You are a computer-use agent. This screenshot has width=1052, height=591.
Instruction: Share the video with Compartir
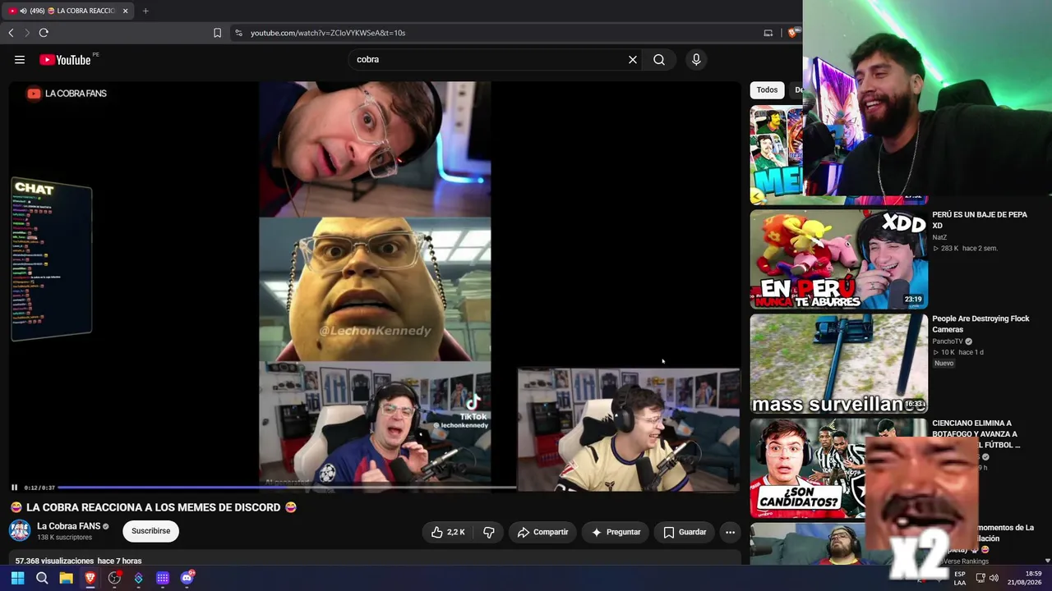click(x=542, y=532)
